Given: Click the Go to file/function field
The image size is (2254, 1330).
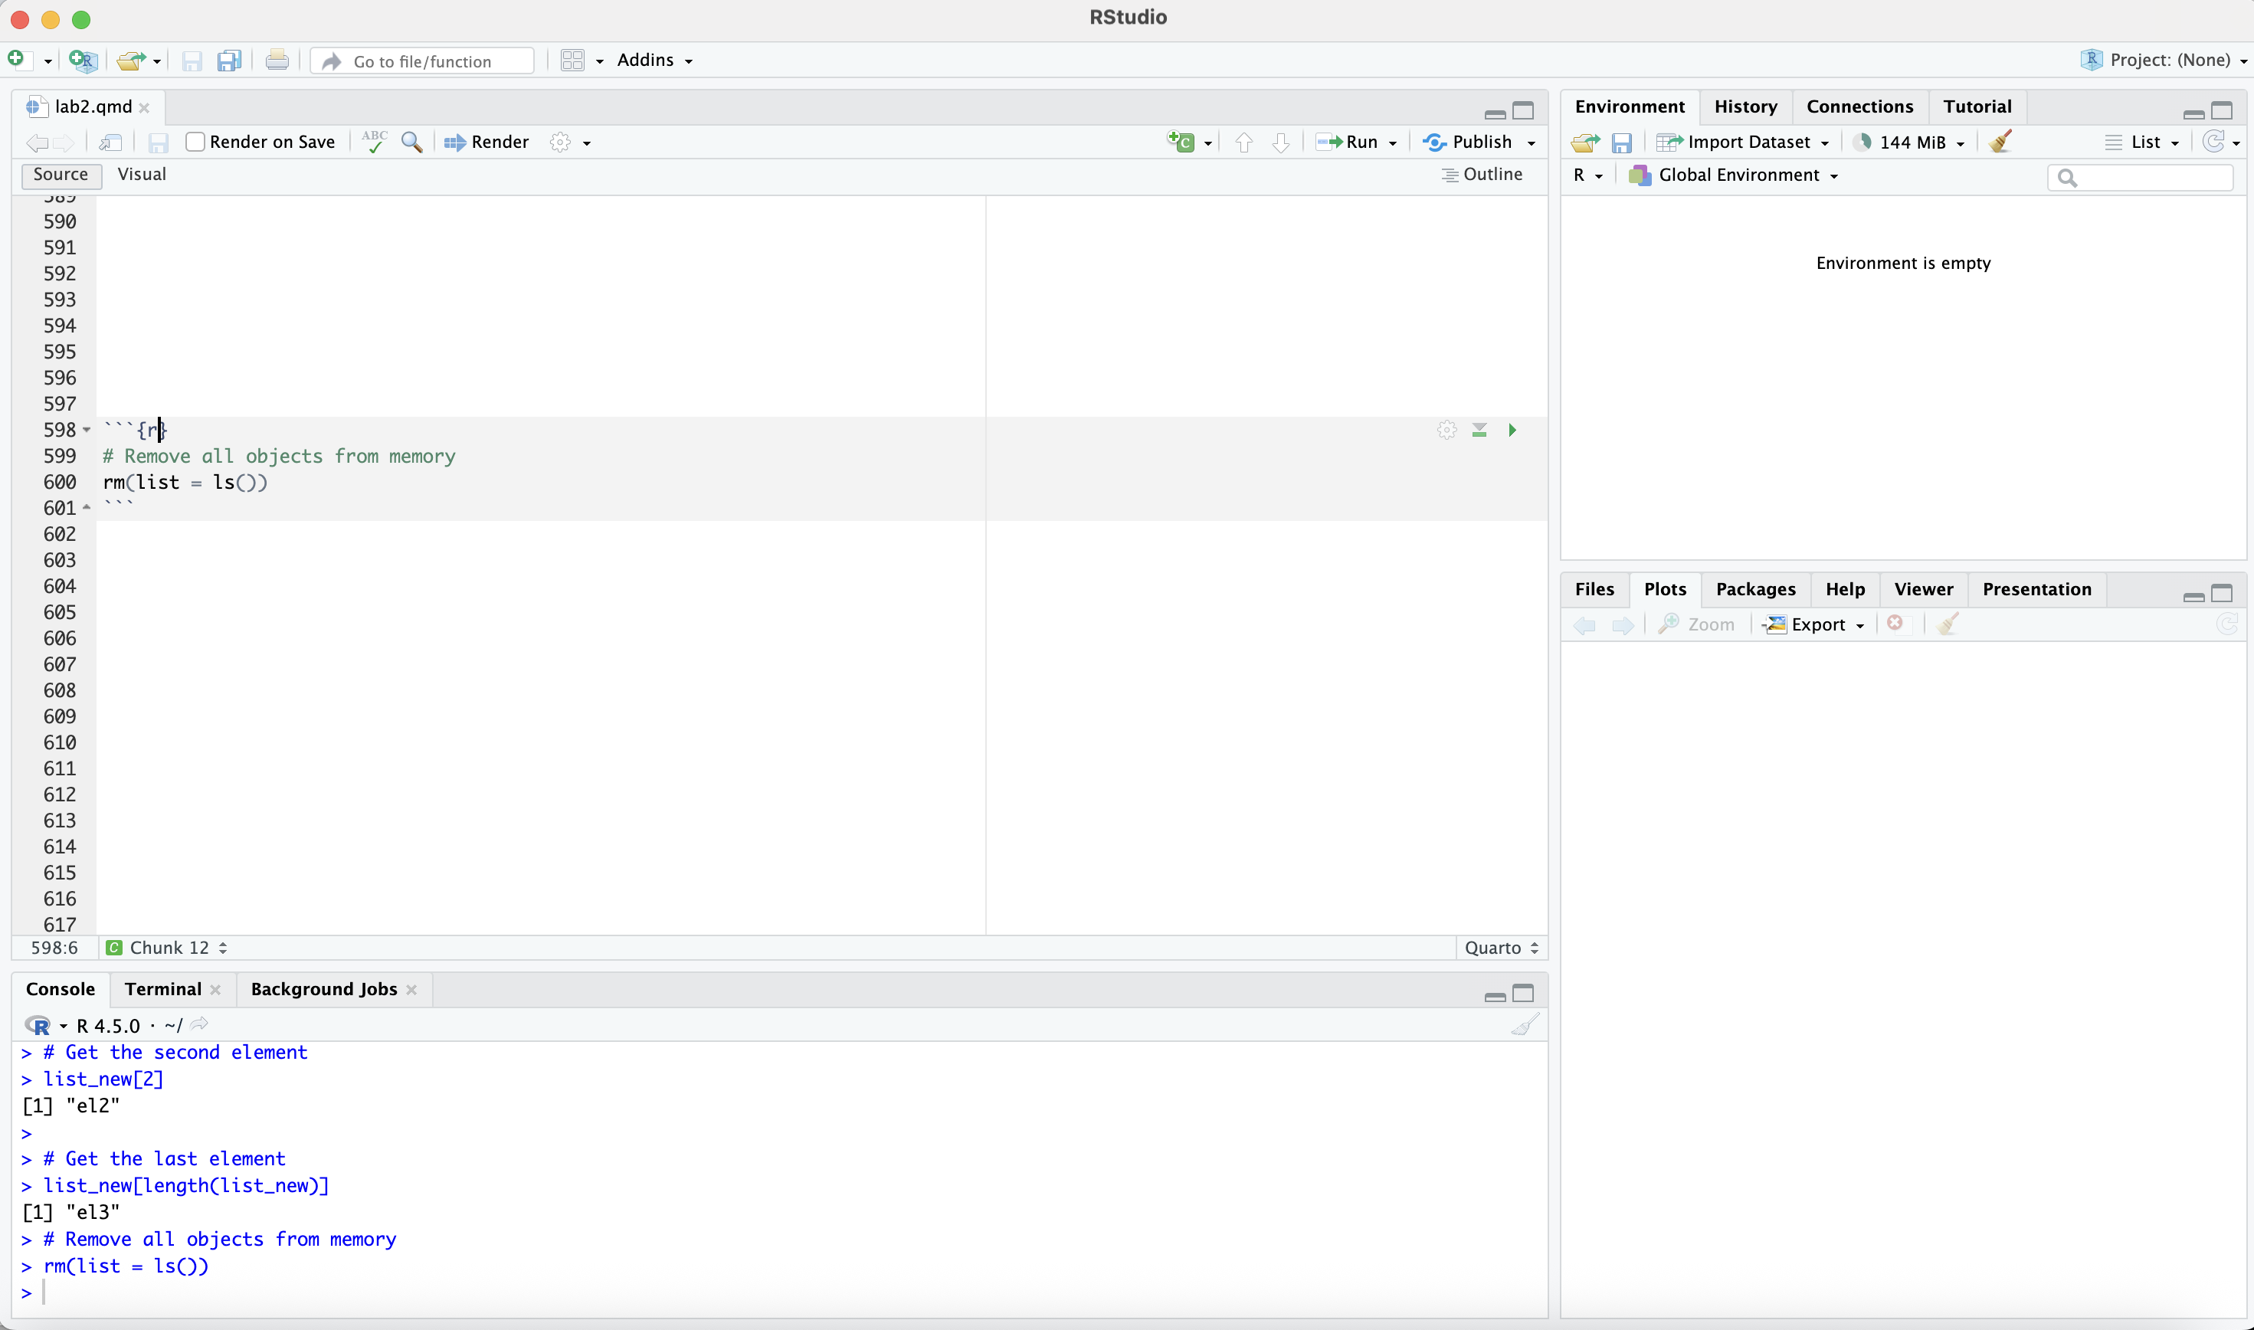Looking at the screenshot, I should (x=422, y=61).
